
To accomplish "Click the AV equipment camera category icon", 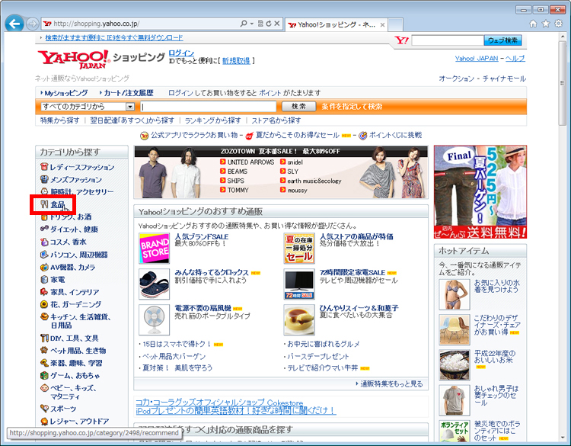I will click(x=44, y=267).
